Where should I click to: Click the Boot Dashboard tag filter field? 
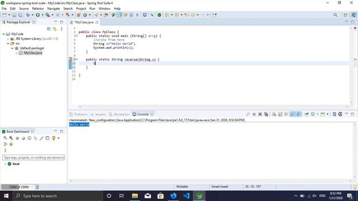tap(34, 157)
